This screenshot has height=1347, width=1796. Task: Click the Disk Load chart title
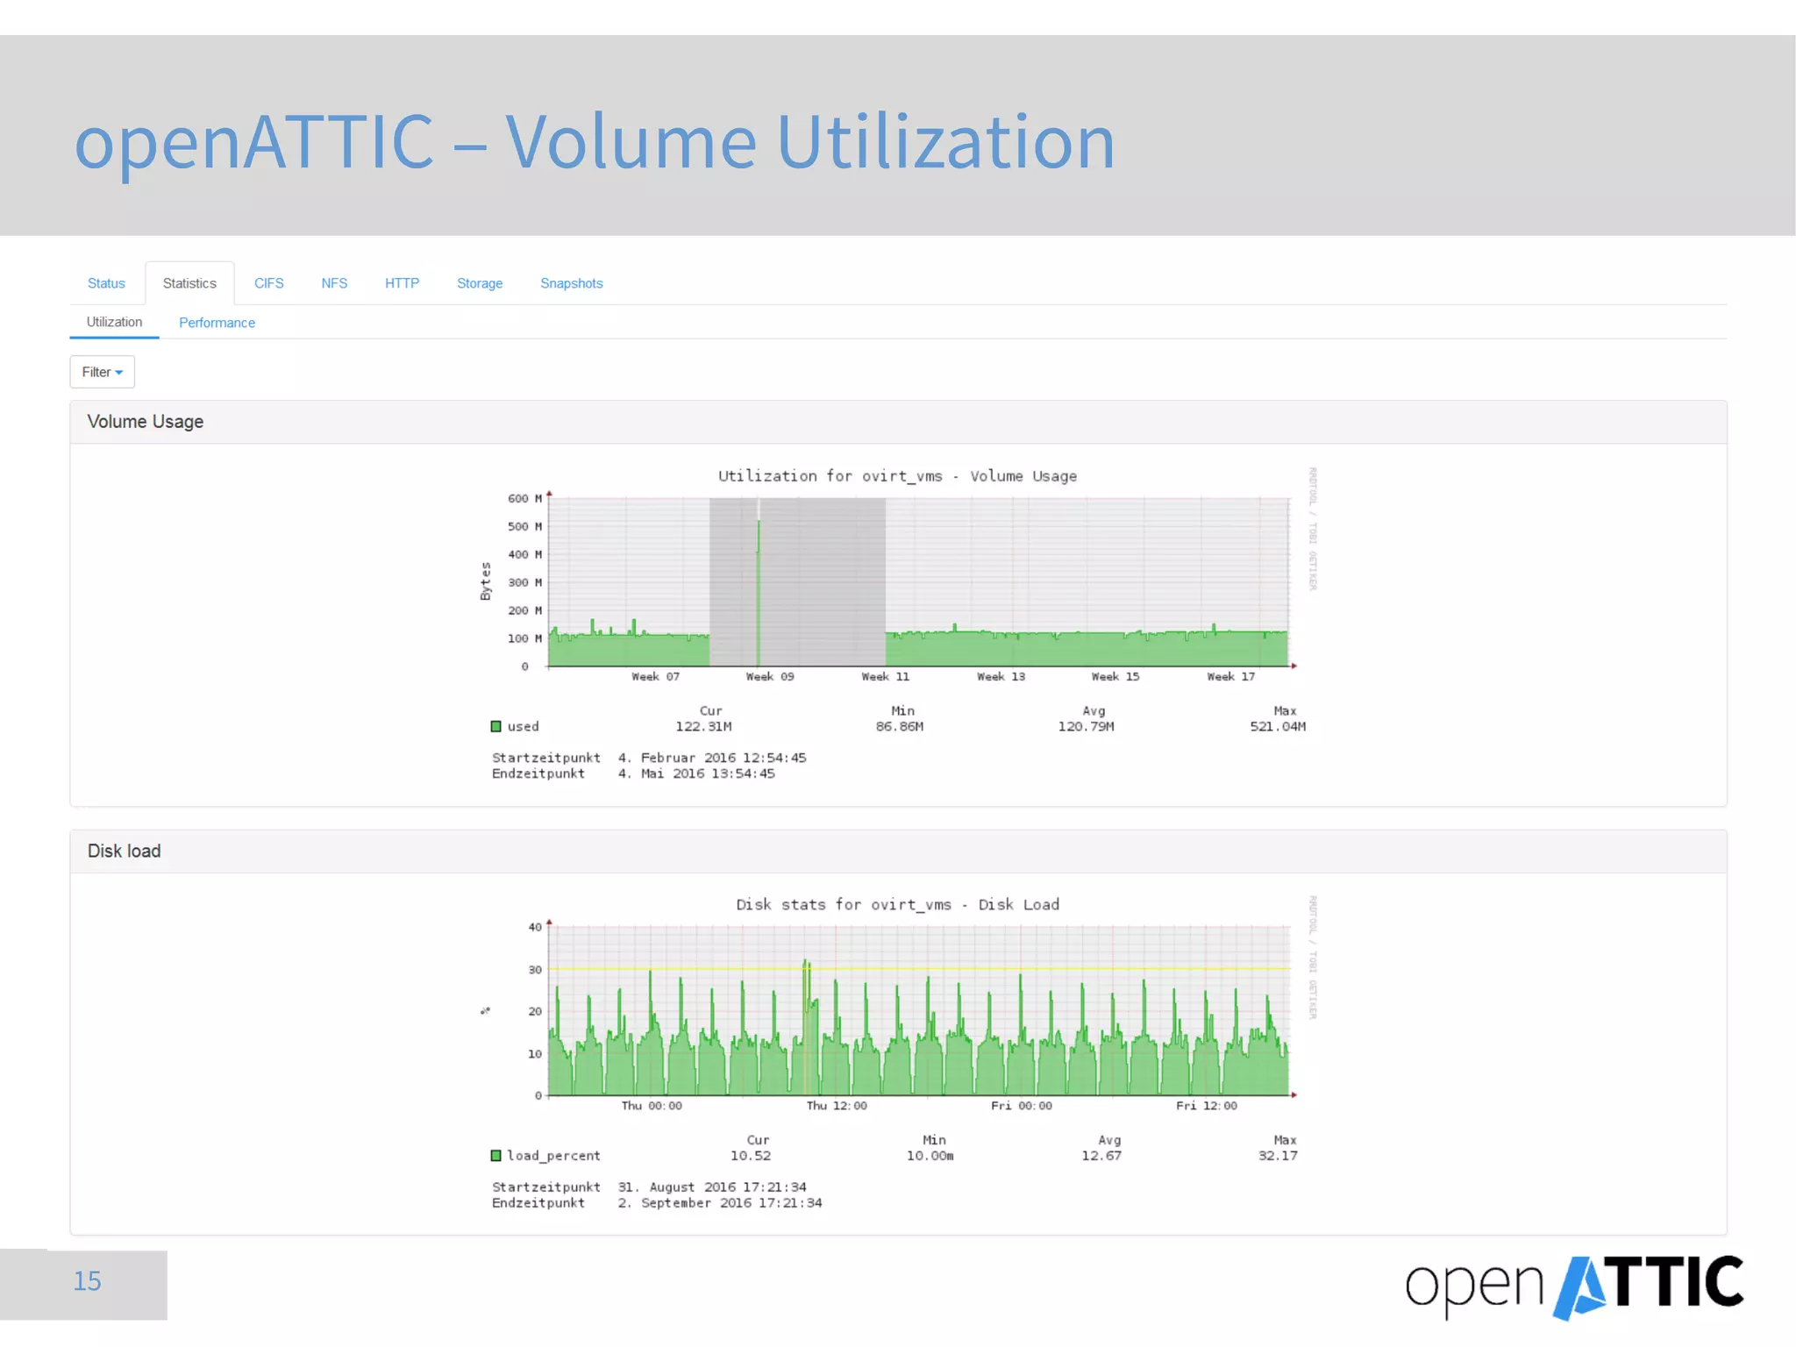[x=897, y=904]
